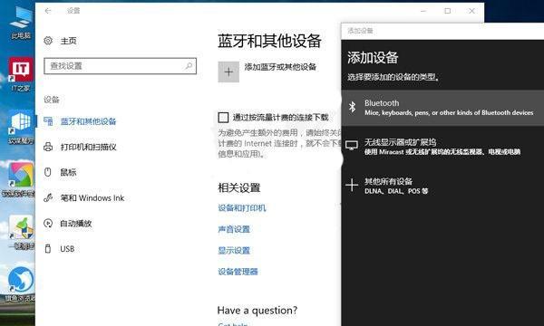Open 蓝牙和其他设备 sidebar item
Viewport: 544px width, 326px height.
tap(88, 121)
